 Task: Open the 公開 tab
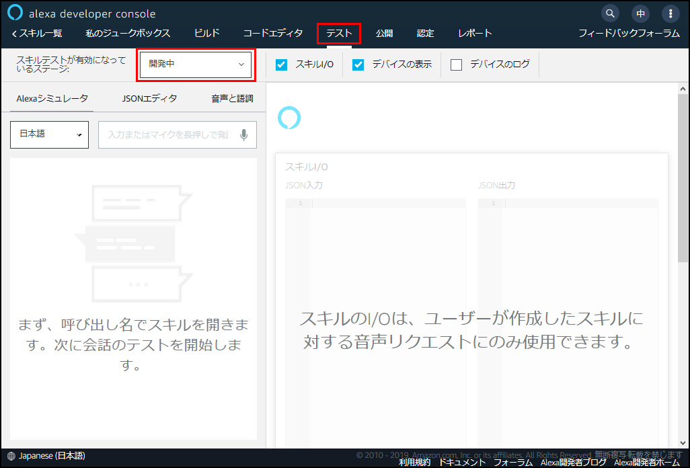384,34
